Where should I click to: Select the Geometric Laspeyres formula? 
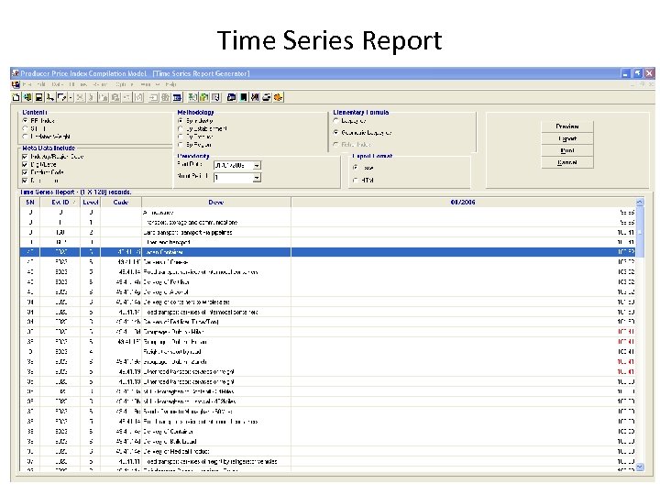[335, 132]
